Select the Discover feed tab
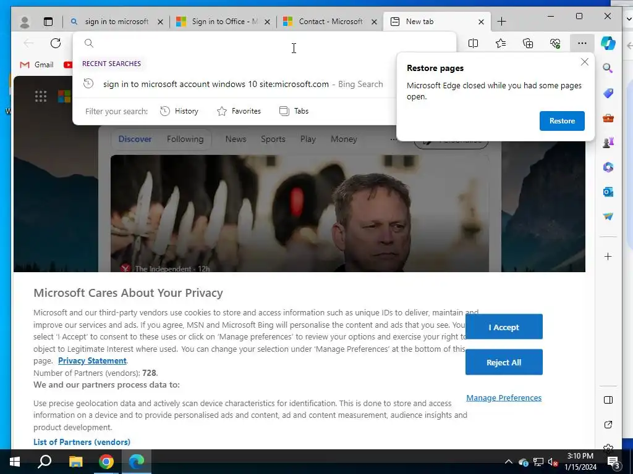This screenshot has width=633, height=474. [135, 139]
